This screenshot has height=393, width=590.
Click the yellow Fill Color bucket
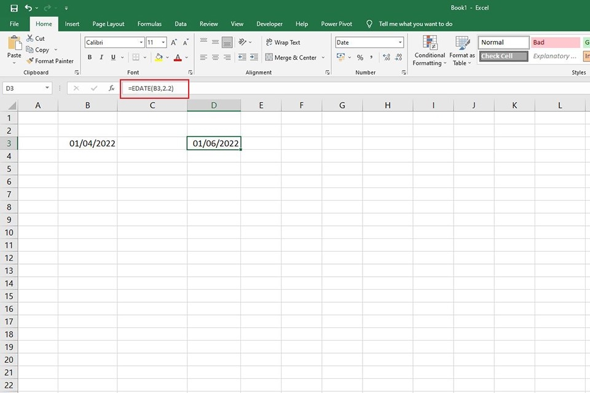(159, 58)
